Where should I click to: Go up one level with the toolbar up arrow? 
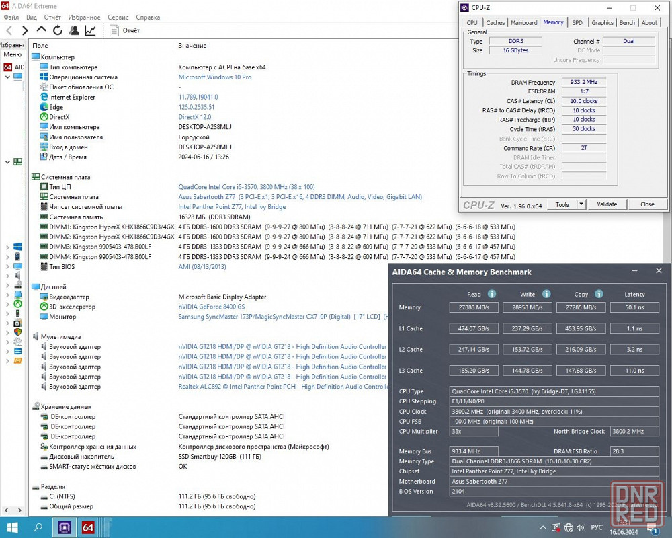[41, 30]
